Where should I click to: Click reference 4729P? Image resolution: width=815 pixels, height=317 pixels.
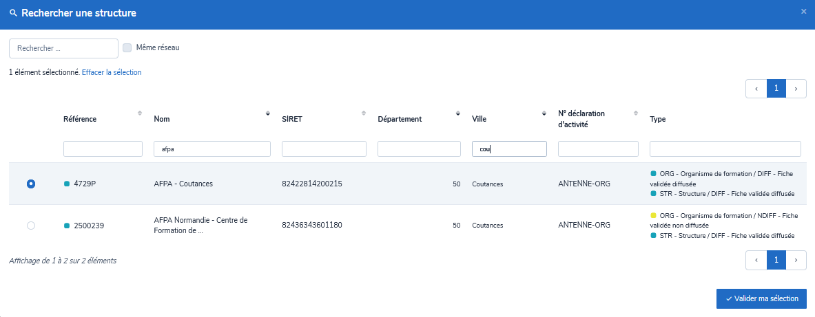[x=85, y=184]
